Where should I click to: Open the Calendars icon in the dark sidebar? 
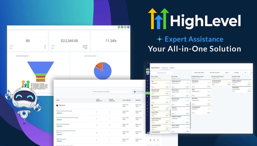point(148,87)
